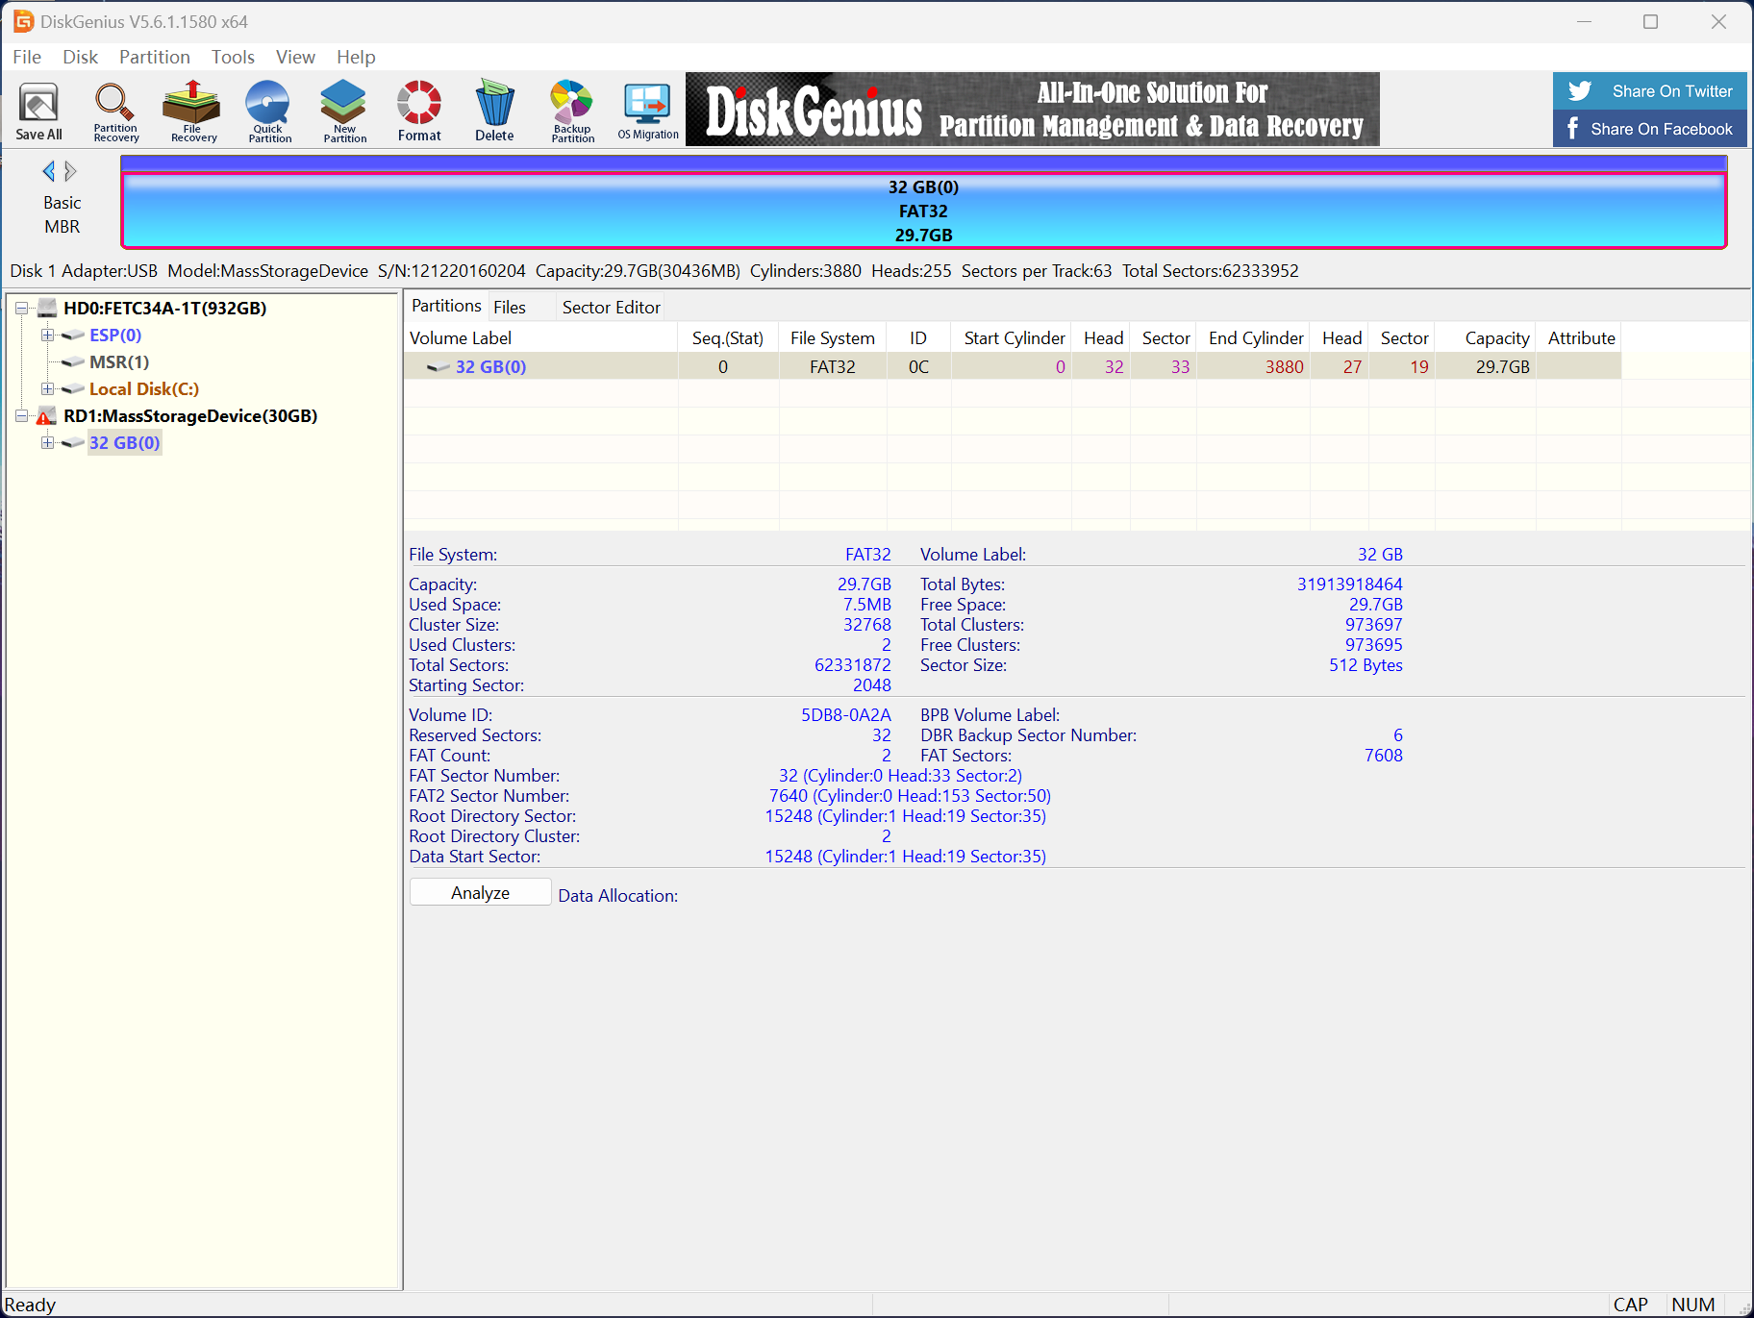The image size is (1754, 1318).
Task: Click the Save All toolbar icon
Action: click(x=38, y=111)
